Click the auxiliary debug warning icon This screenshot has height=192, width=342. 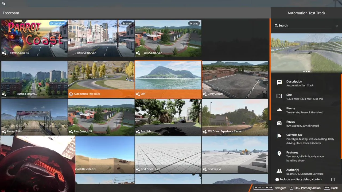click(277, 179)
